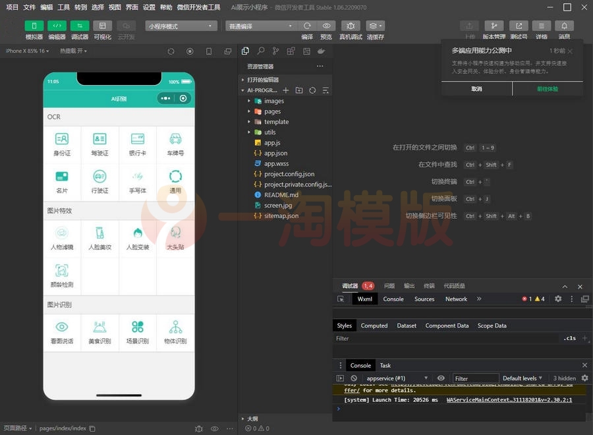Click the green go experience (前往体验) button
Screen dimensions: 593x435
(x=548, y=89)
